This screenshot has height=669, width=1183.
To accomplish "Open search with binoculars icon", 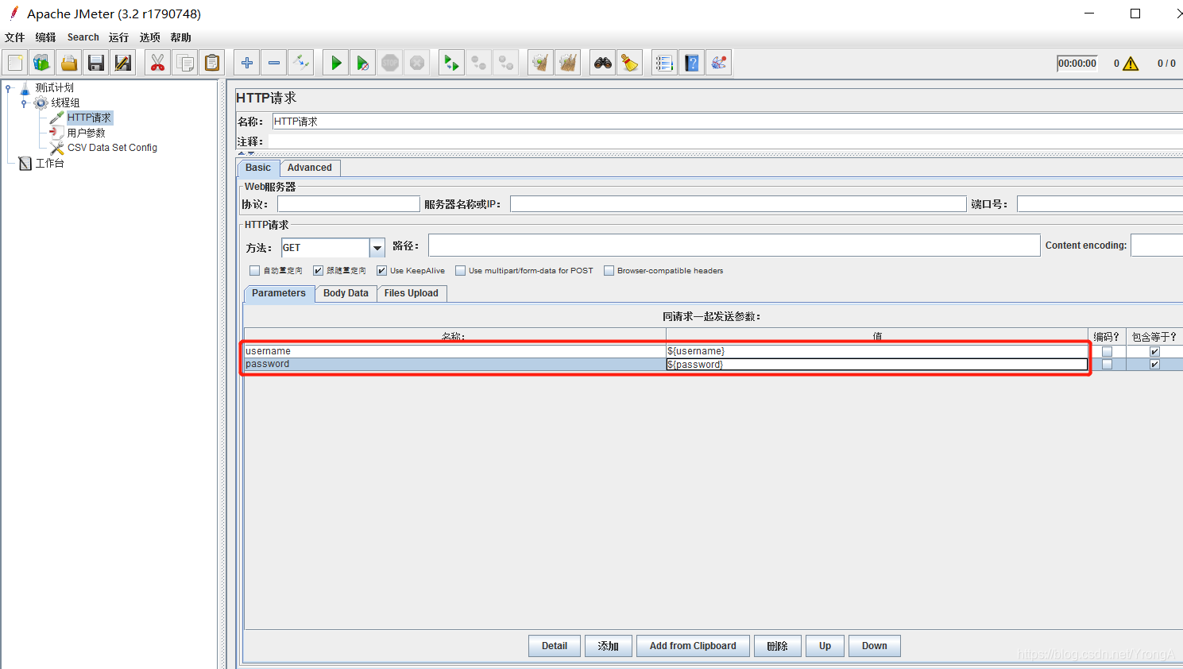I will pos(603,63).
